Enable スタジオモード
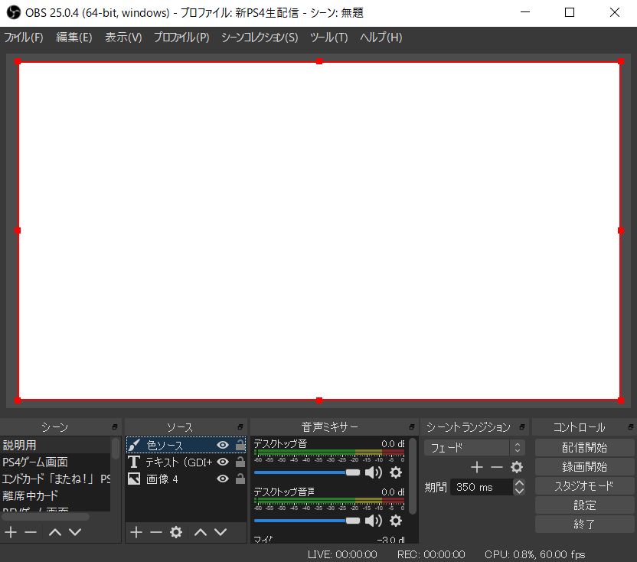This screenshot has height=562, width=637. [x=585, y=485]
